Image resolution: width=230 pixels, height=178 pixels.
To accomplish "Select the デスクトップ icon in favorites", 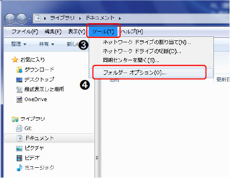I will click(x=19, y=80).
